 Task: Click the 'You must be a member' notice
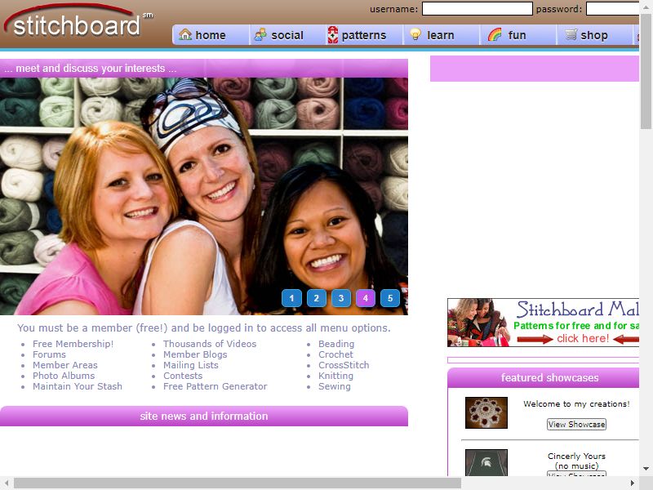204,328
